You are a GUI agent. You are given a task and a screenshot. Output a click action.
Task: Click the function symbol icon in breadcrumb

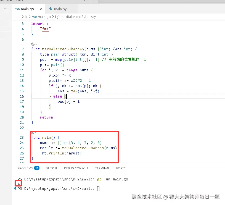(x=57, y=17)
